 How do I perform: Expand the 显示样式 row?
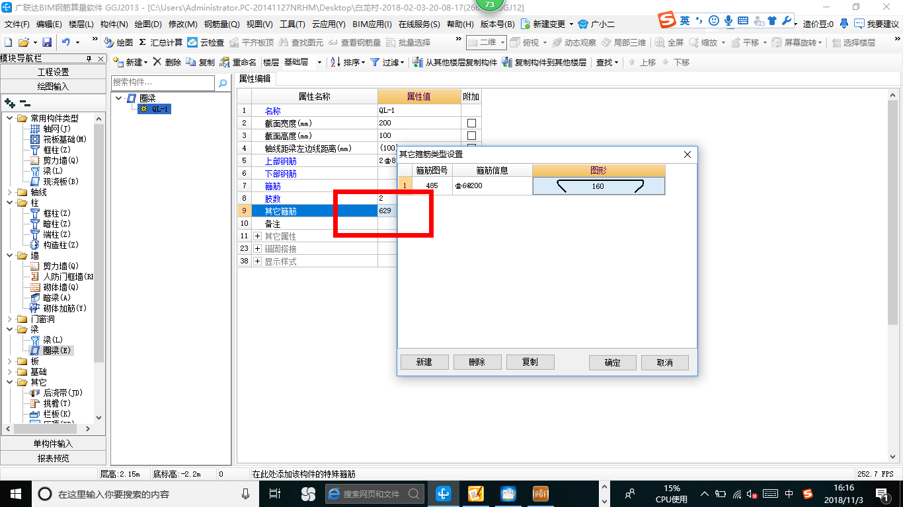coord(257,261)
